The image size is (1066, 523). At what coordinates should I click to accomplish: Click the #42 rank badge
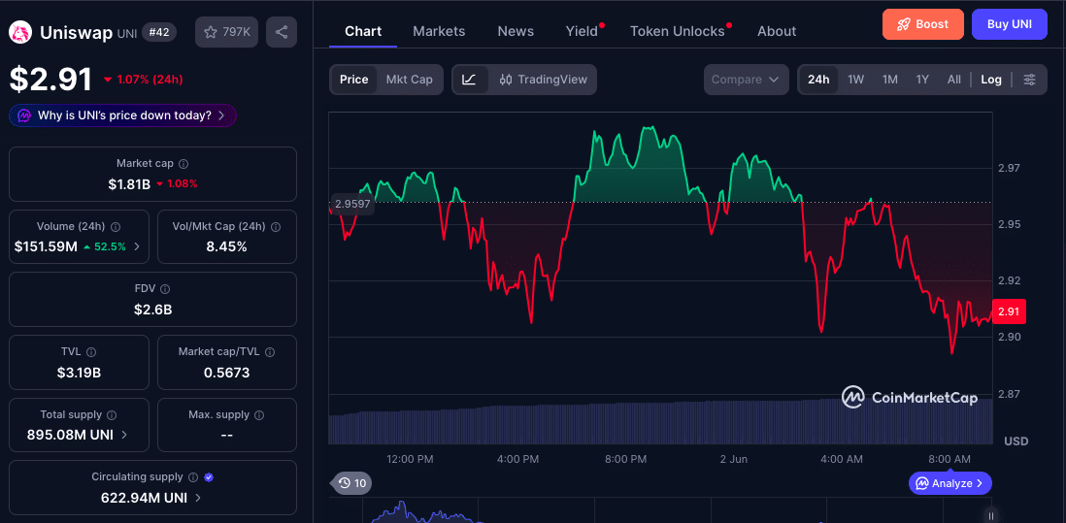coord(159,32)
